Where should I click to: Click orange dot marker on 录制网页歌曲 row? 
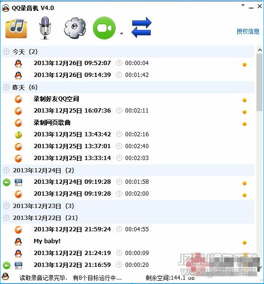(x=245, y=124)
